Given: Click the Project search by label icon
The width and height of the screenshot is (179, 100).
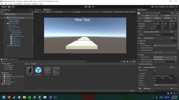Looking at the screenshot, I should tap(127, 61).
